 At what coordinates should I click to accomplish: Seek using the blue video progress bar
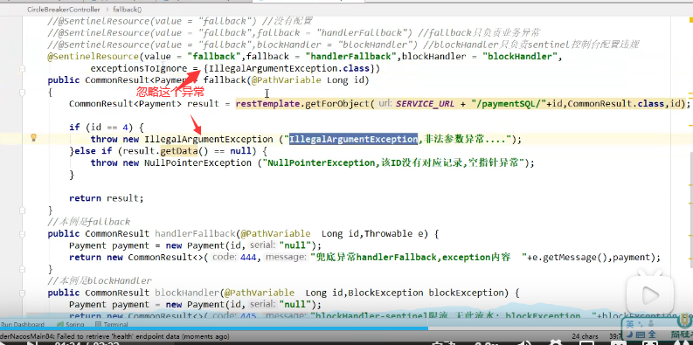[214, 328]
